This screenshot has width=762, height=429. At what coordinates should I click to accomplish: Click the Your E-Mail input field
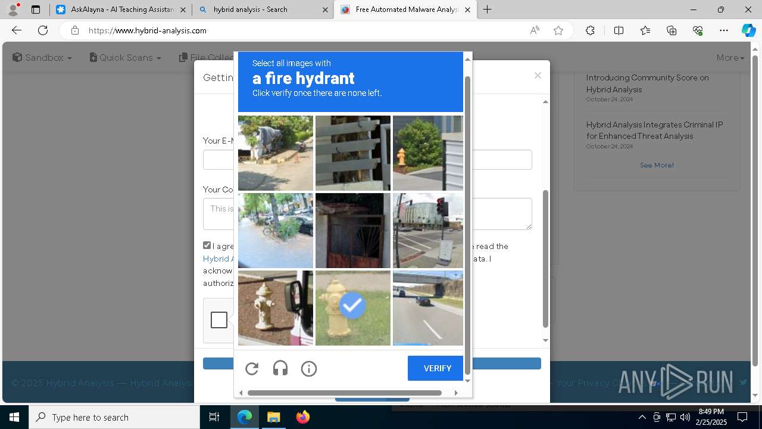[367, 160]
